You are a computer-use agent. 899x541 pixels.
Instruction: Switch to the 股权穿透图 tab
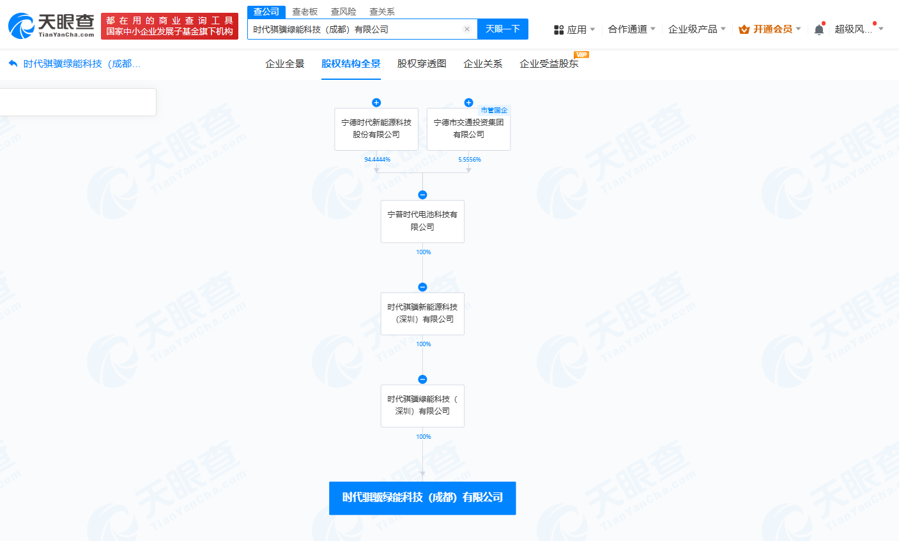coord(422,64)
